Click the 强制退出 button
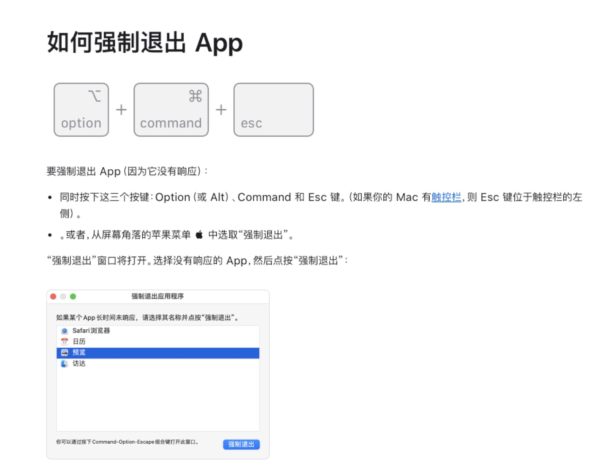Screen dimensions: 591x472 (x=241, y=444)
